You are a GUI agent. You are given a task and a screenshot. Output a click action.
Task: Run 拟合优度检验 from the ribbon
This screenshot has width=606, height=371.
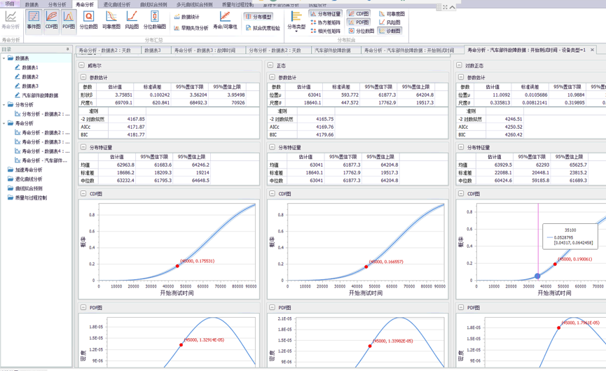point(263,28)
